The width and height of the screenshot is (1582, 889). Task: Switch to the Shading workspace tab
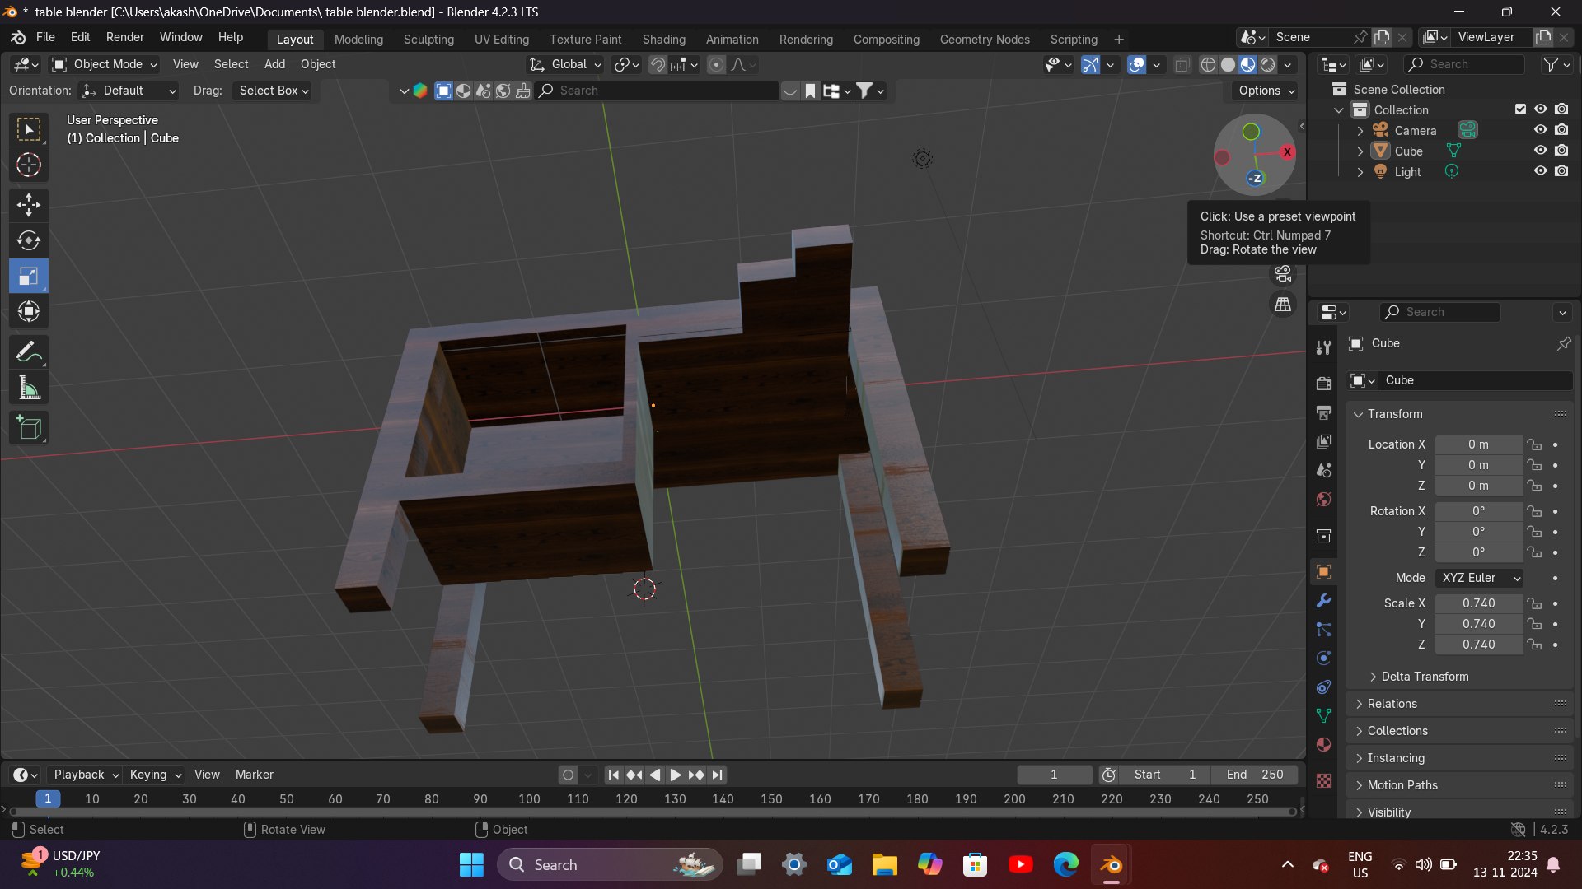pyautogui.click(x=663, y=39)
